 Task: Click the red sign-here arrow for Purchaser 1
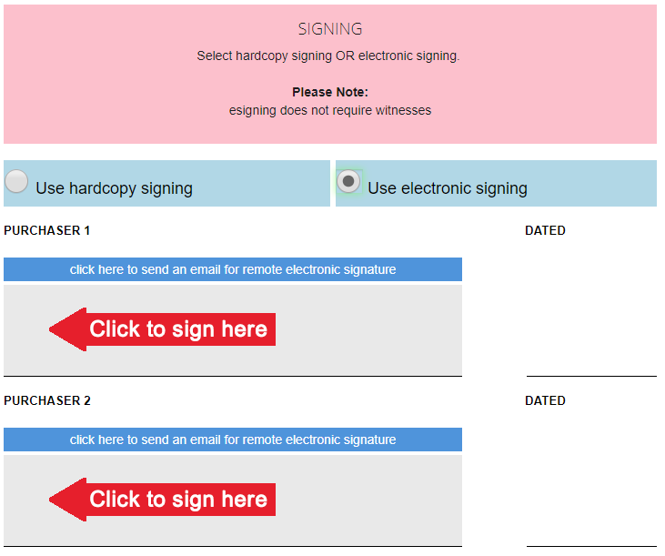[177, 329]
